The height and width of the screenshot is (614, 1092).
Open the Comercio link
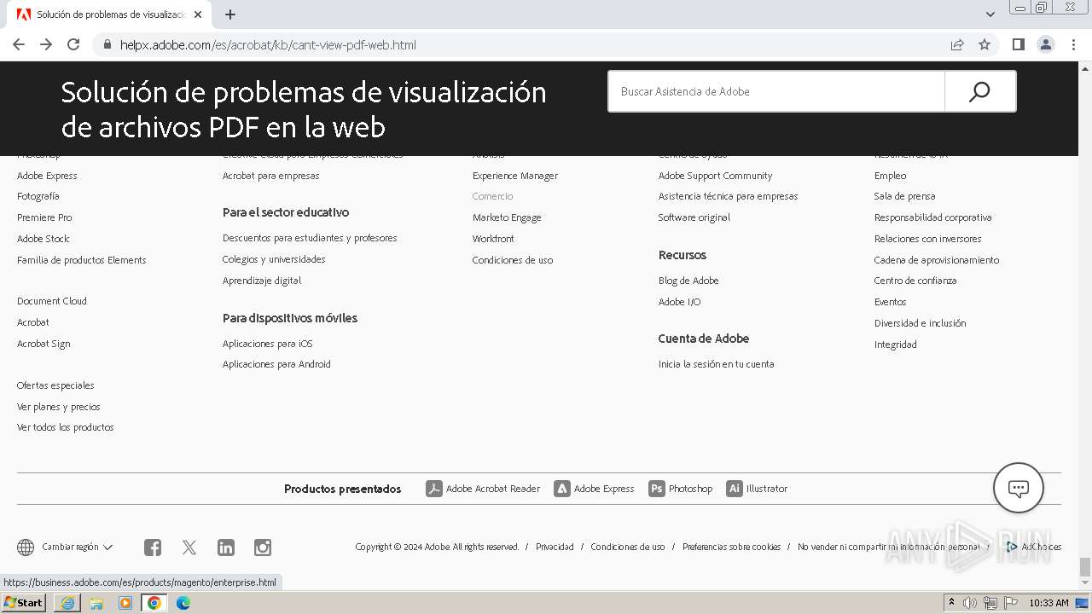click(x=493, y=196)
